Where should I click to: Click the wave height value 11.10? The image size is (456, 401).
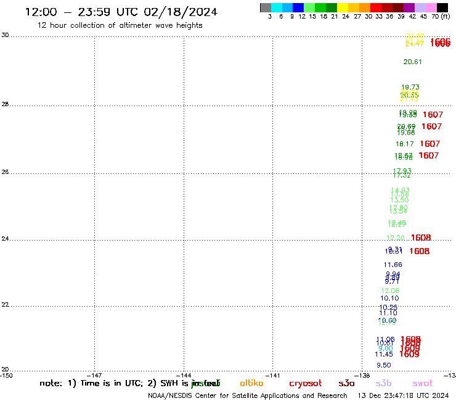pyautogui.click(x=388, y=313)
